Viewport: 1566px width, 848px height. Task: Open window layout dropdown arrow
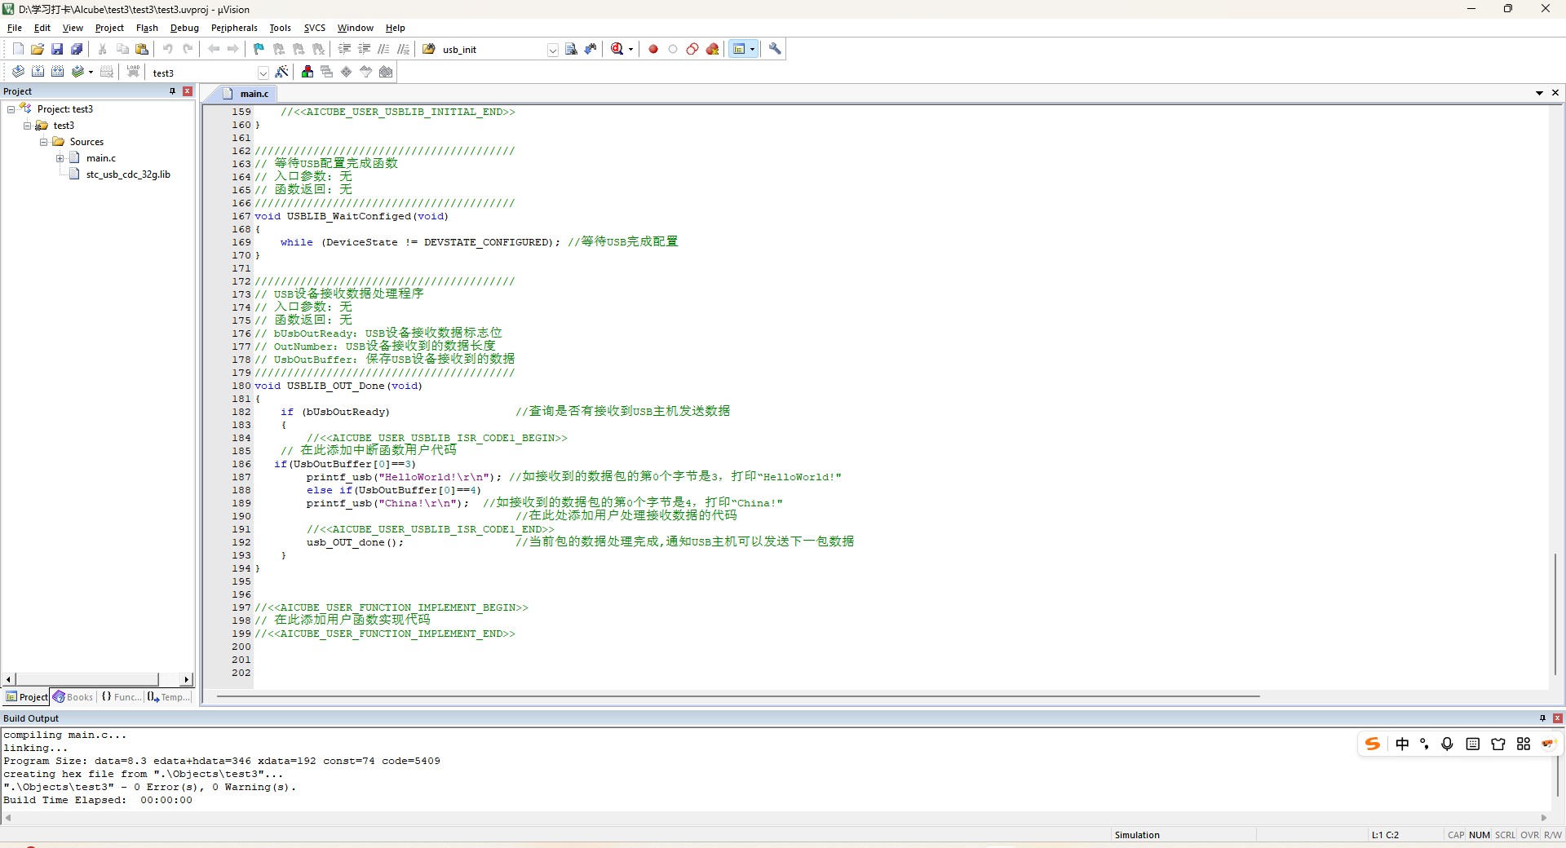(752, 49)
